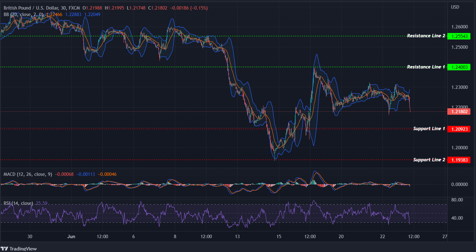The width and height of the screenshot is (476, 252).
Task: Click the Resistance Line 2 price label 1.25543
Action: pos(459,36)
